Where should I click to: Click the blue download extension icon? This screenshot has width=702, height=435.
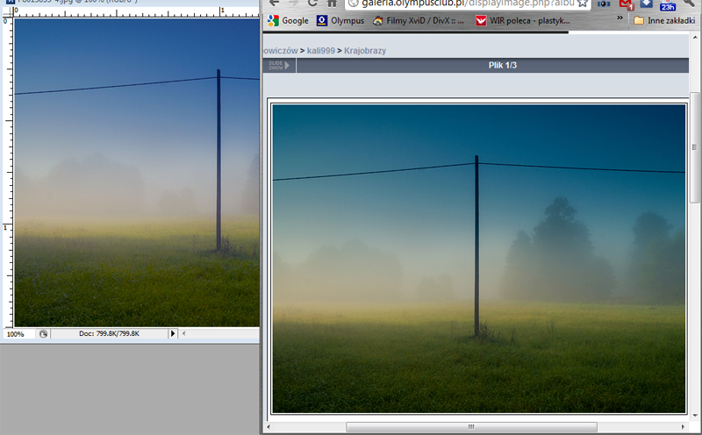(x=647, y=4)
